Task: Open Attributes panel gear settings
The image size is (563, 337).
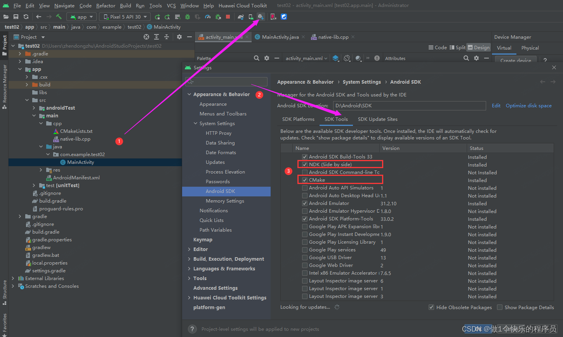Action: 476,58
